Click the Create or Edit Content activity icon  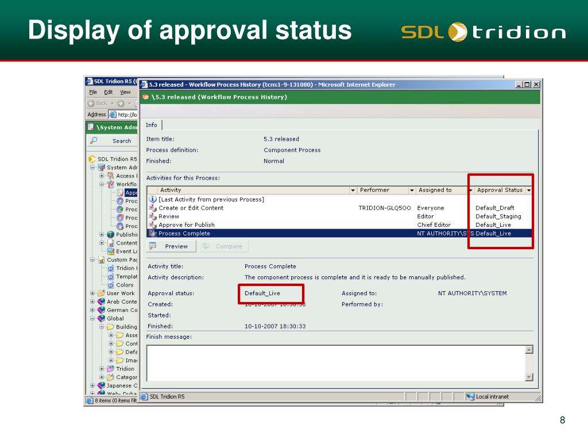tap(153, 208)
